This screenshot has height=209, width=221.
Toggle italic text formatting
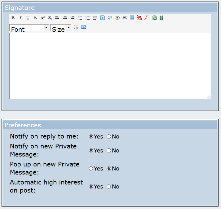point(20,18)
